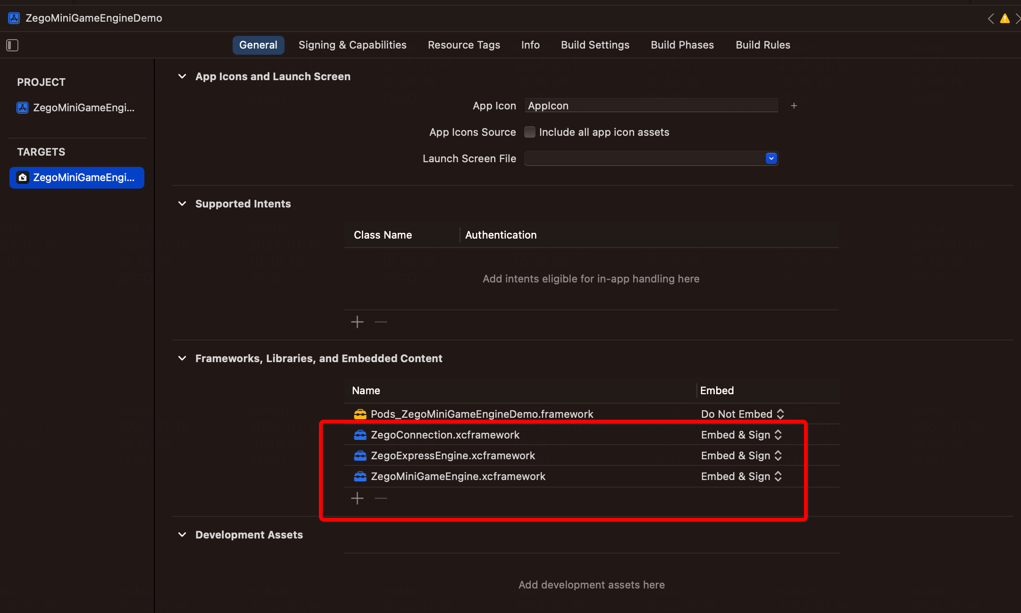Click ZegoExpressEngine.xcframework blue toolbox icon
This screenshot has height=613, width=1021.
point(360,456)
